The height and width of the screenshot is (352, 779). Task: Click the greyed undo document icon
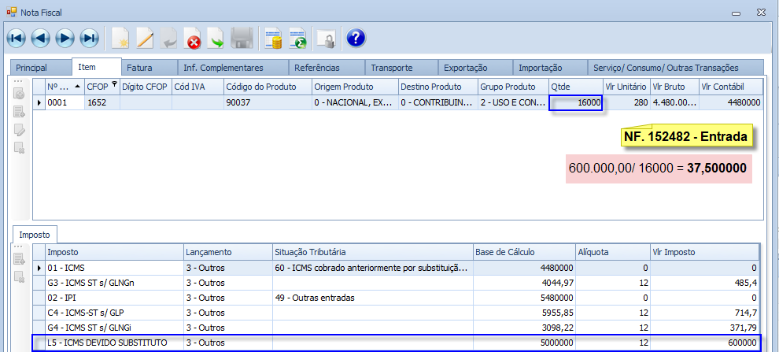tap(168, 39)
